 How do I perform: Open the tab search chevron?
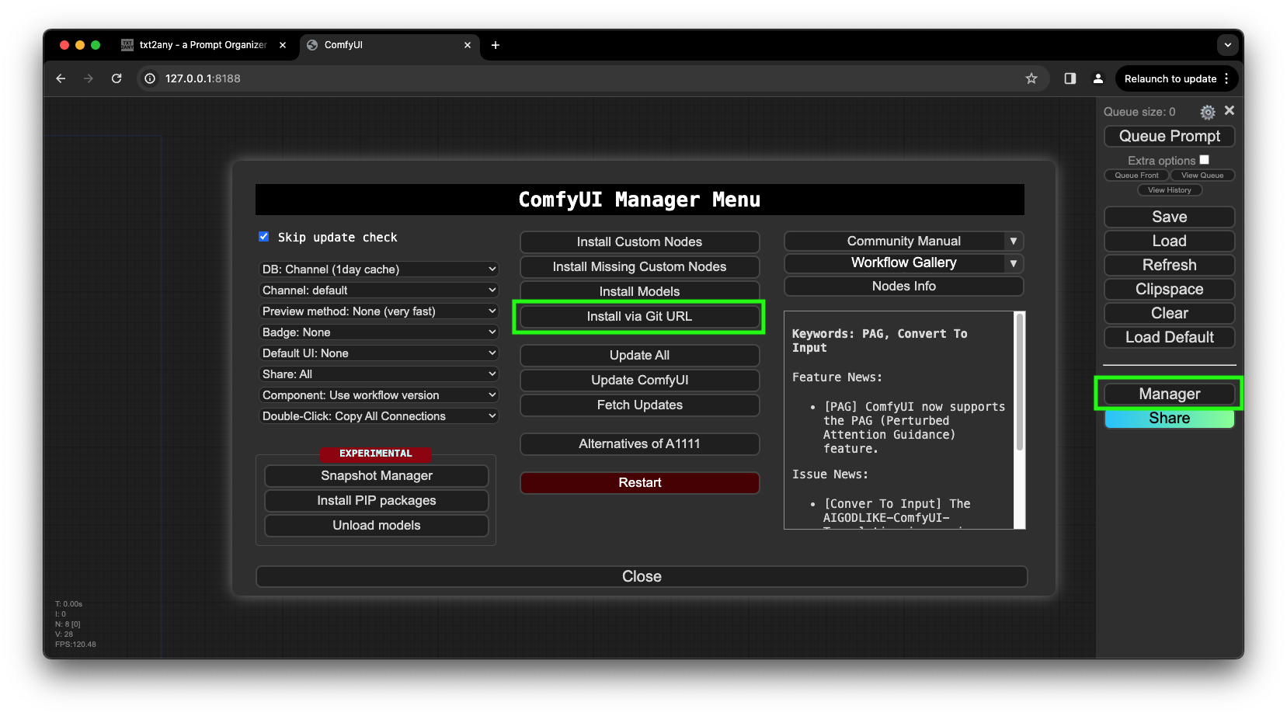point(1228,45)
